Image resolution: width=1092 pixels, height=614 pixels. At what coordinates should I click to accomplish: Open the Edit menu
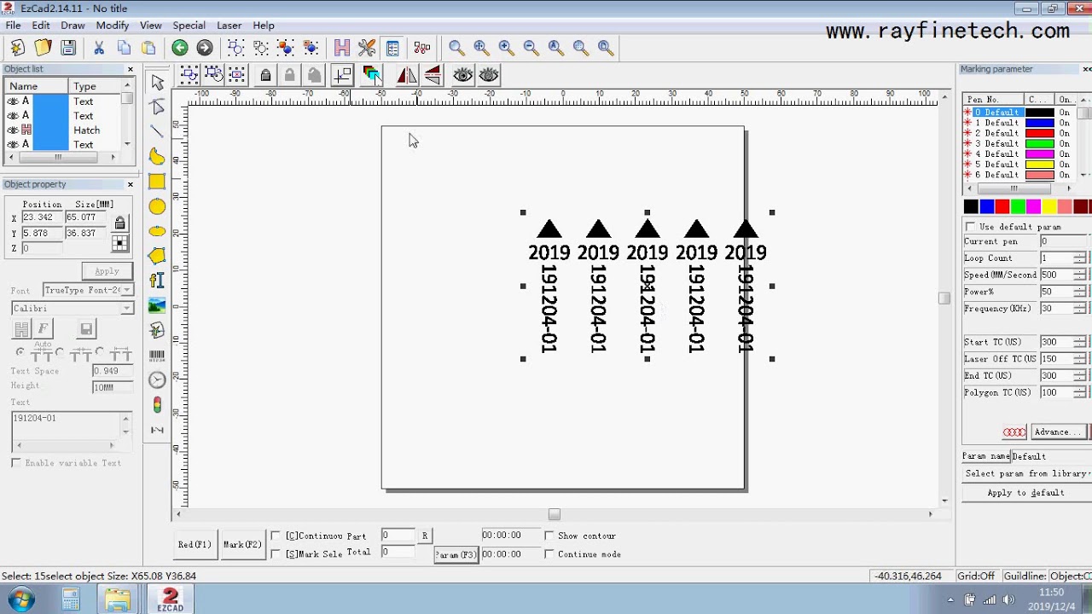coord(41,26)
